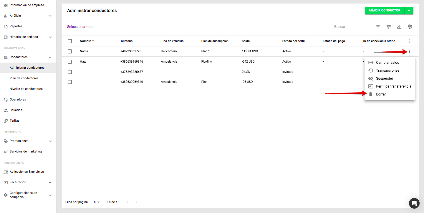Image resolution: width=424 pixels, height=213 pixels.
Task: Collapse the Conductores sidebar section
Action: tap(50, 57)
